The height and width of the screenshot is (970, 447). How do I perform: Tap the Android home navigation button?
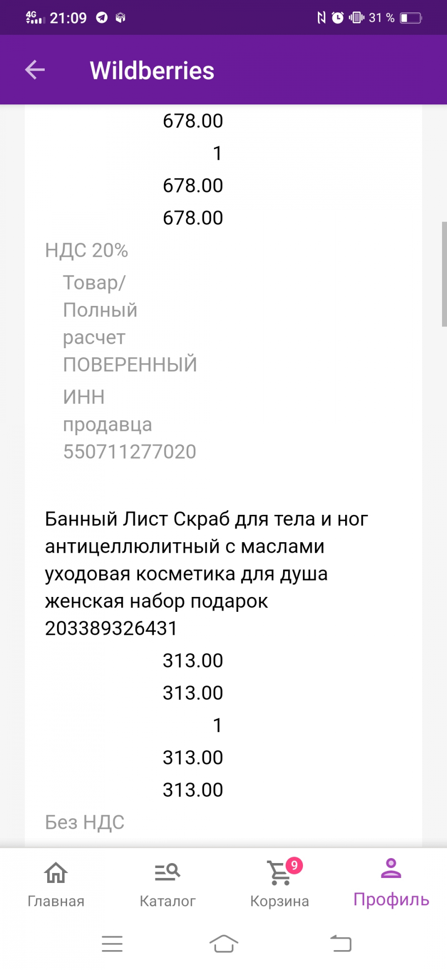(223, 944)
